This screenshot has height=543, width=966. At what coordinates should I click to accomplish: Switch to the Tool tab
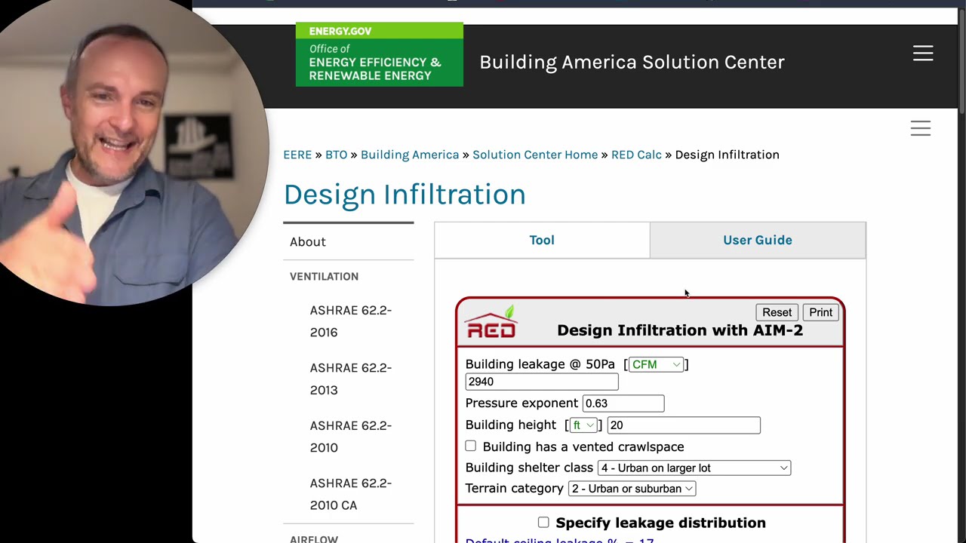click(542, 240)
